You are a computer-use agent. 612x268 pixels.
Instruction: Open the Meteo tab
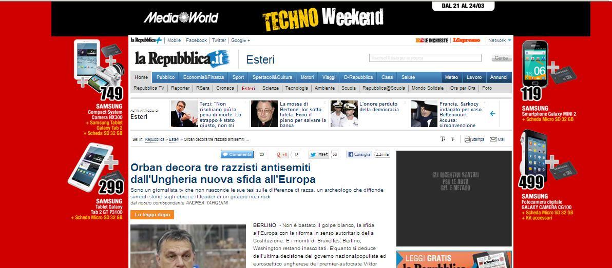point(452,77)
